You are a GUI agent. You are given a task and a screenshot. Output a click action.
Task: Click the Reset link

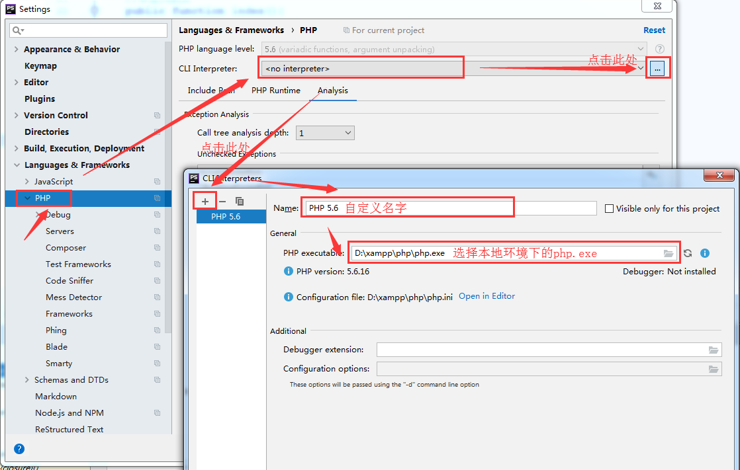tap(654, 30)
